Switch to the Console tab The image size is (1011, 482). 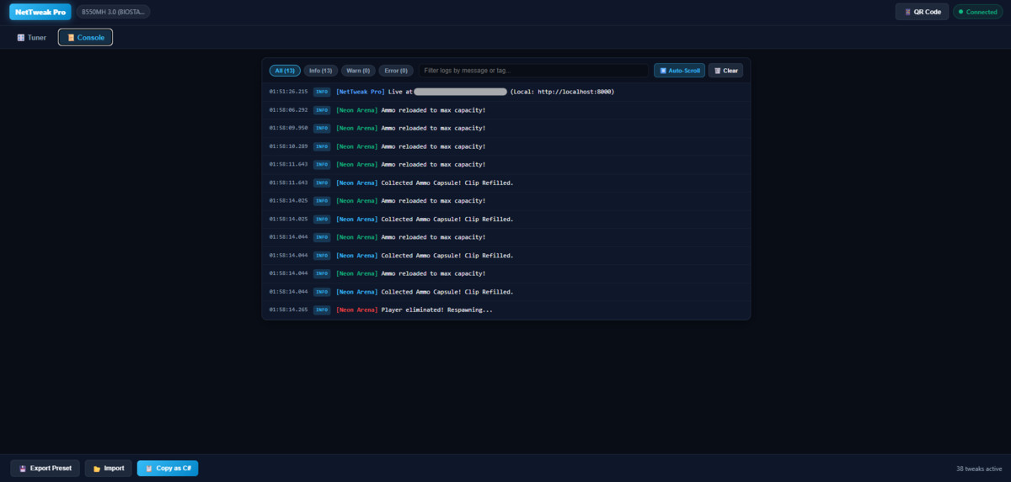tap(85, 37)
